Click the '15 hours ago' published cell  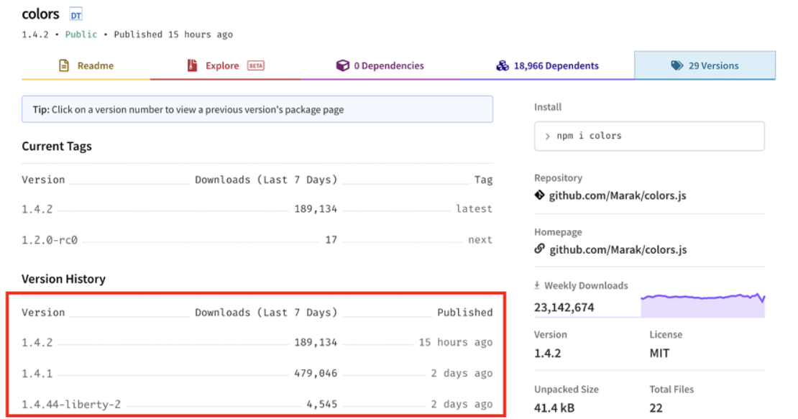(x=456, y=343)
